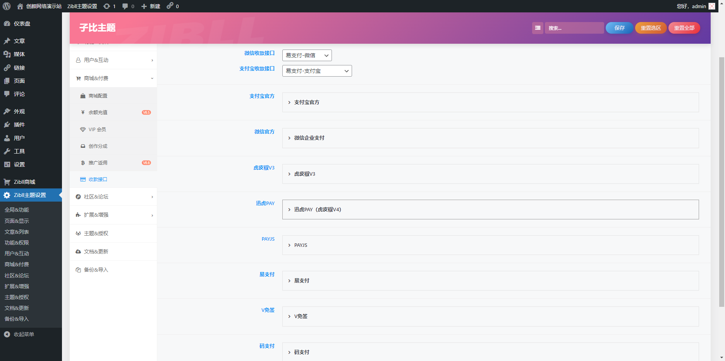The width and height of the screenshot is (725, 361).
Task: Click the 重置选区 button
Action: click(x=651, y=28)
